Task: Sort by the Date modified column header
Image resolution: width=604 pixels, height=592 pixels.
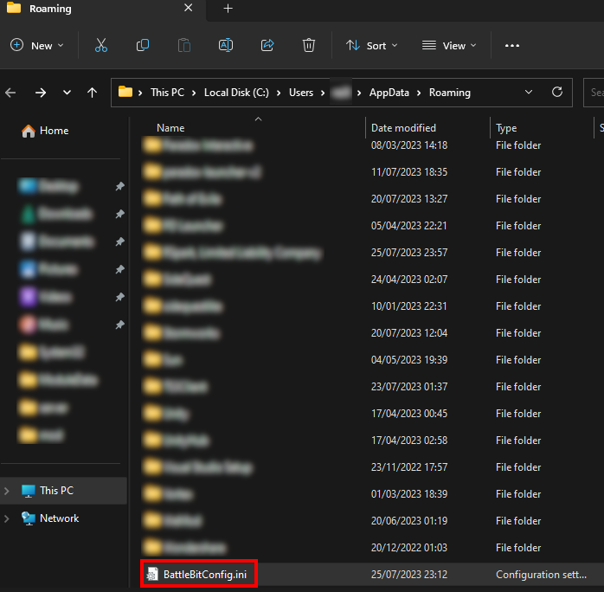Action: pyautogui.click(x=403, y=128)
